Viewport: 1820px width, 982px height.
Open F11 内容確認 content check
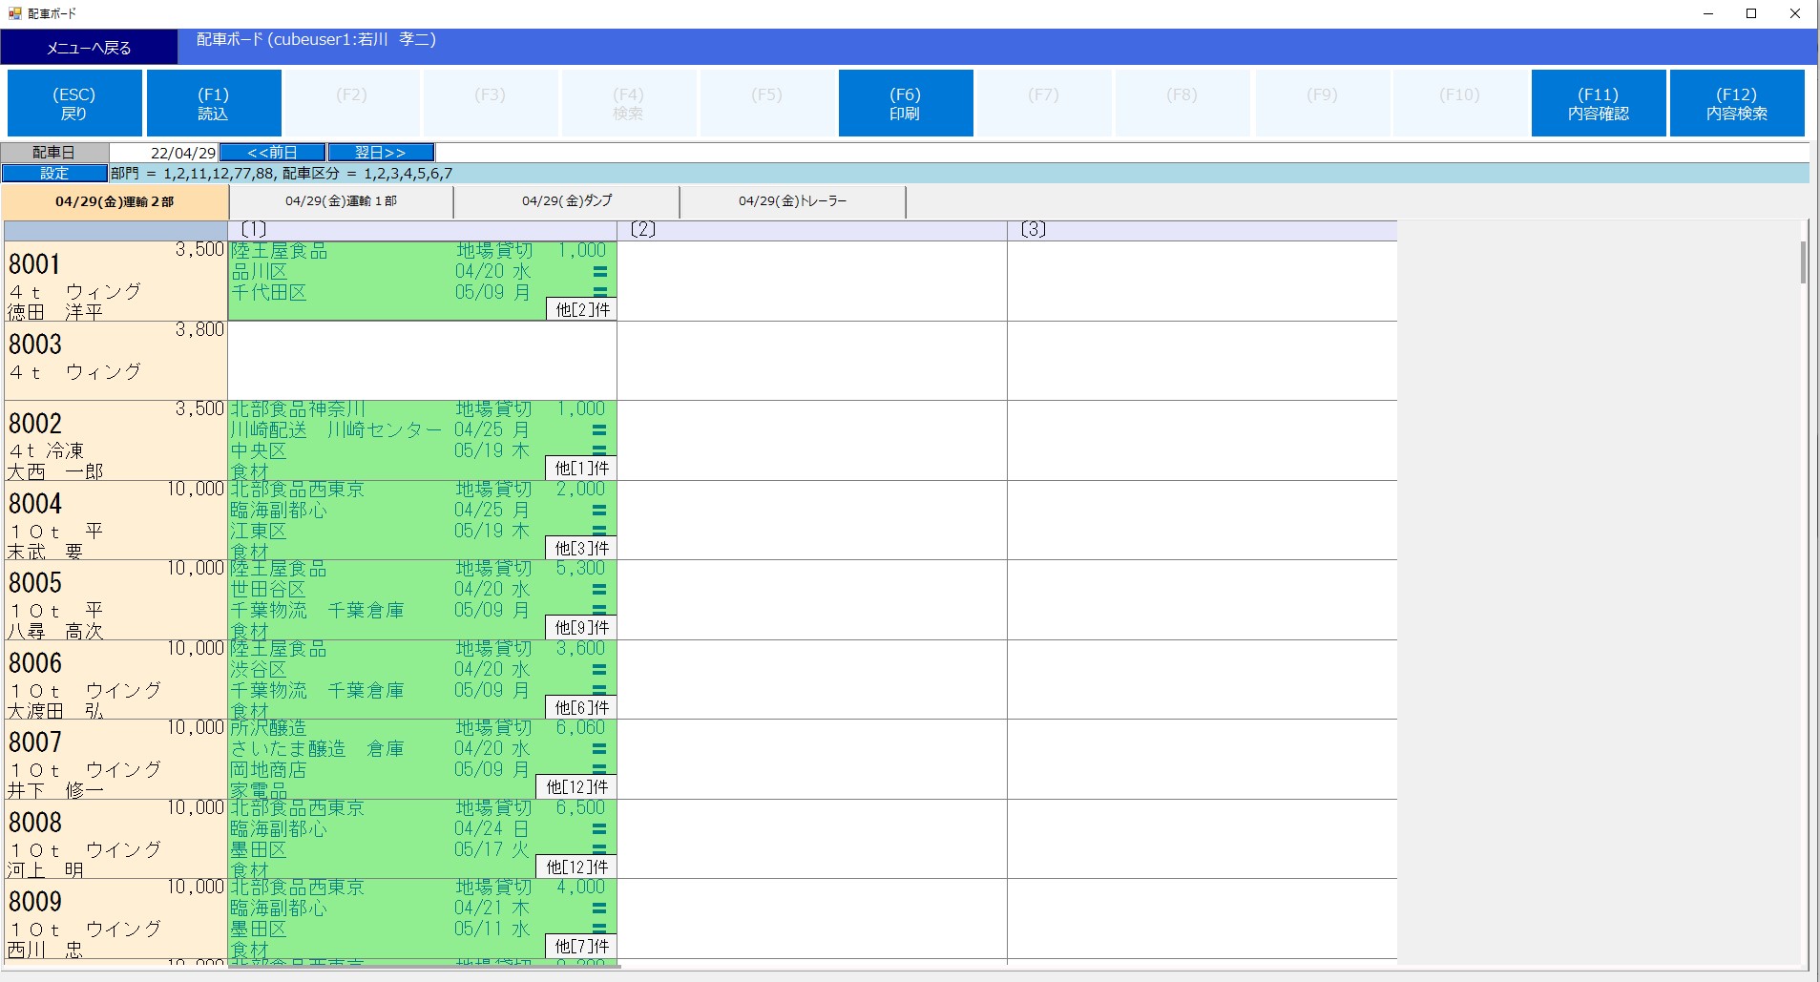pos(1598,103)
